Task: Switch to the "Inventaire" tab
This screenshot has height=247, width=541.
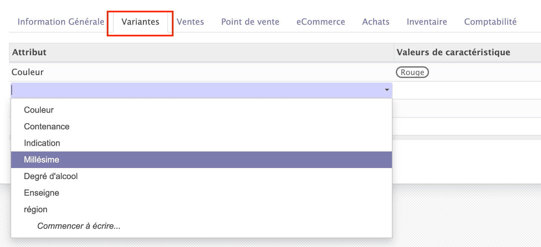Action: tap(427, 22)
